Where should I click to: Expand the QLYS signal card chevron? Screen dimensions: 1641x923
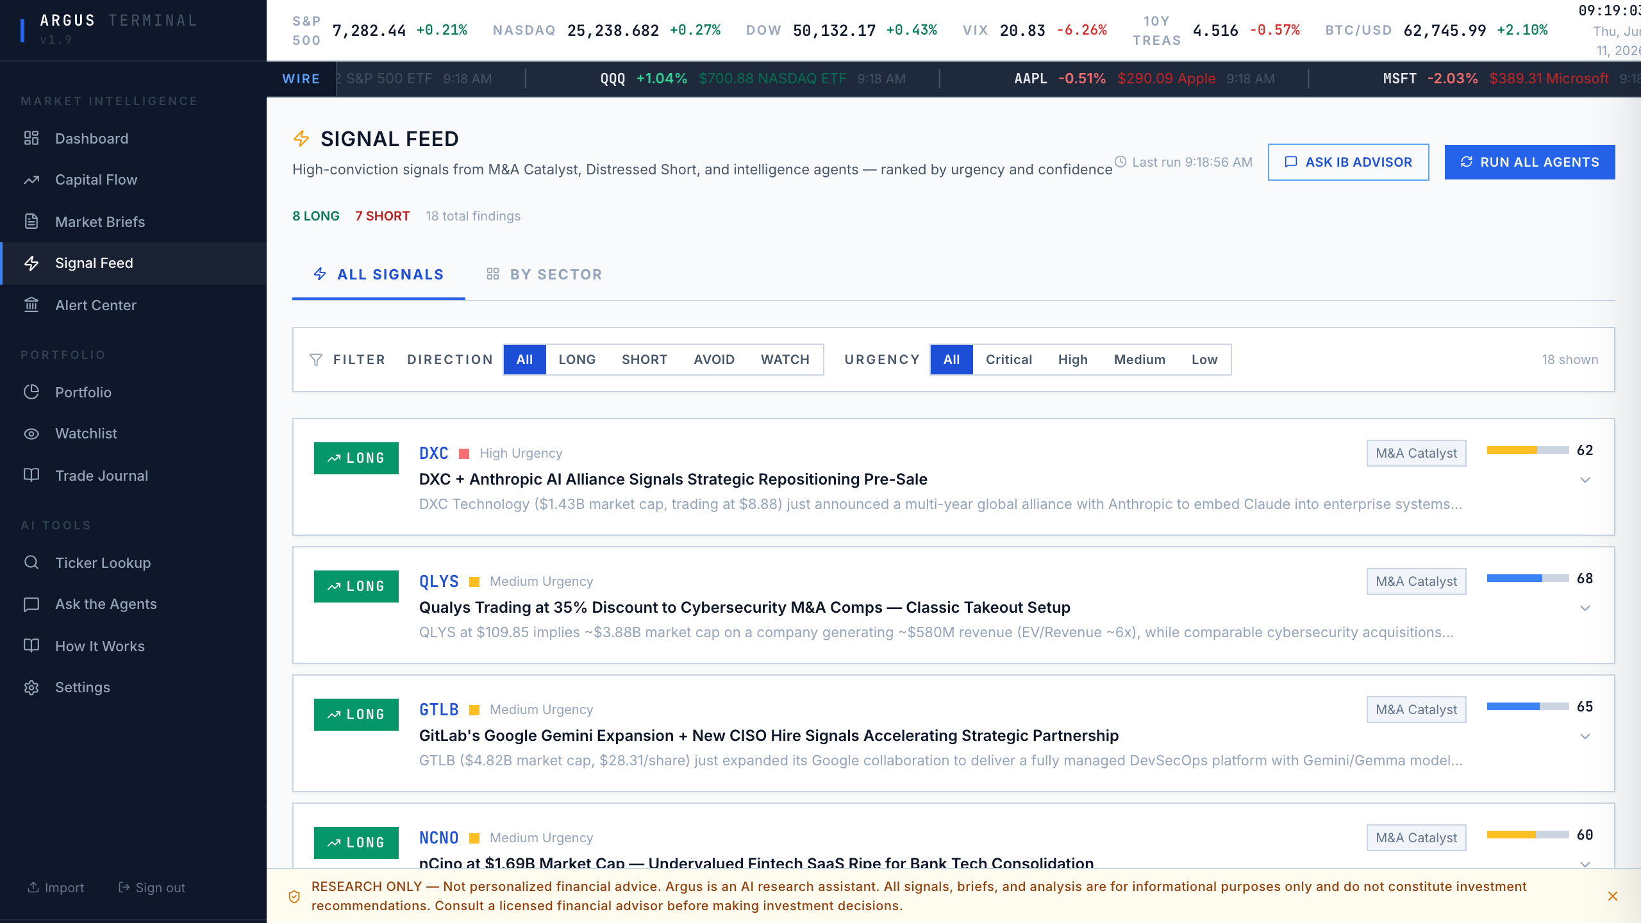pyautogui.click(x=1585, y=608)
